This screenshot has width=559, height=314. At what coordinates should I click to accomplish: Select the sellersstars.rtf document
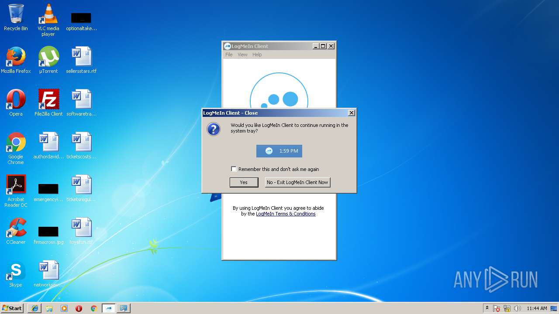(x=81, y=60)
